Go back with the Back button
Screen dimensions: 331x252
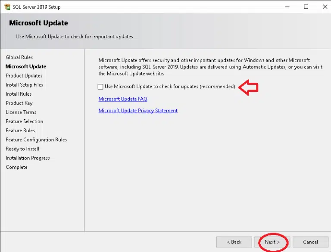coord(234,242)
